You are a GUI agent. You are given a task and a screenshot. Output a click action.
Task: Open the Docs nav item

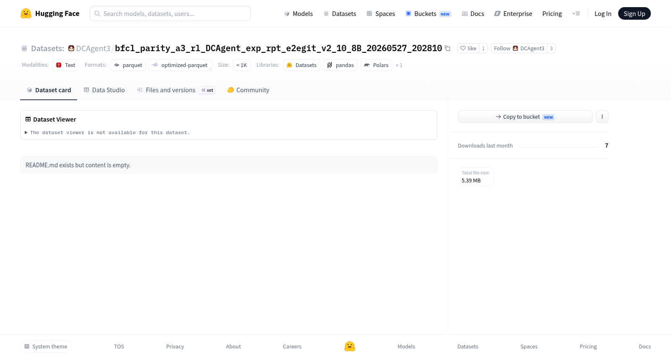click(x=473, y=13)
